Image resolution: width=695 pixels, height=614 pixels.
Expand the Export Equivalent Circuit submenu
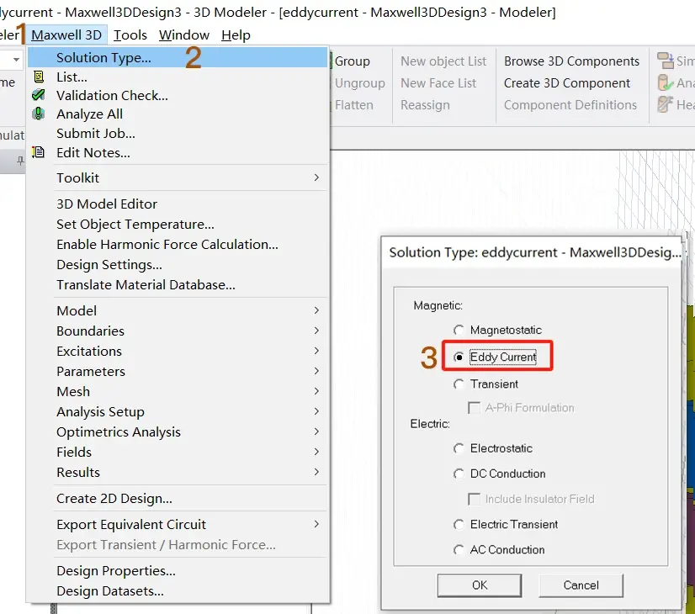click(178, 525)
